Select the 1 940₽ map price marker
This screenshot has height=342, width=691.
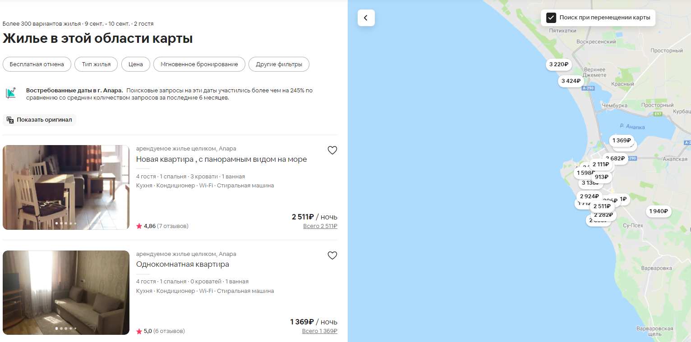(x=659, y=211)
